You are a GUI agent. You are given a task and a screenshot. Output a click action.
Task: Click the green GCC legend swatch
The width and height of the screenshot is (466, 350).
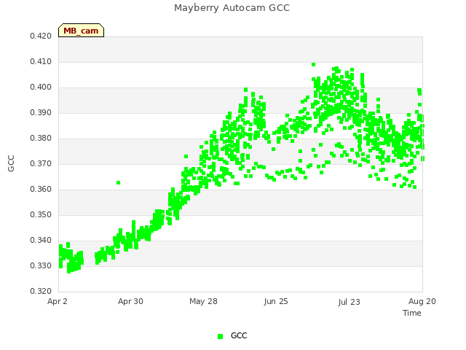[x=220, y=336]
